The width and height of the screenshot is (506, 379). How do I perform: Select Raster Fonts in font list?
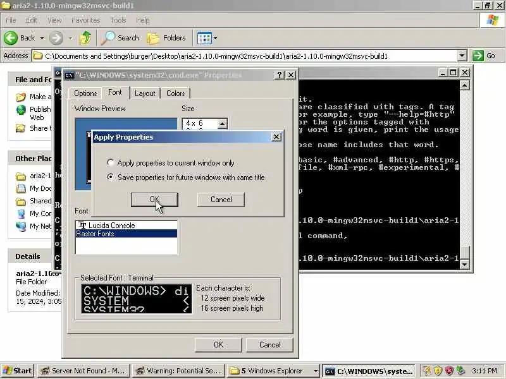coord(126,234)
